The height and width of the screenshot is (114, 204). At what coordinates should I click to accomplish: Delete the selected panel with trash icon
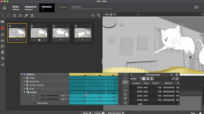pos(3,35)
